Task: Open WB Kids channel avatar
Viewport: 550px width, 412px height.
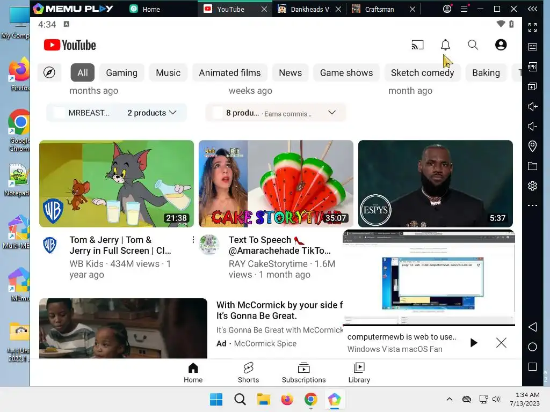Action: (x=50, y=245)
